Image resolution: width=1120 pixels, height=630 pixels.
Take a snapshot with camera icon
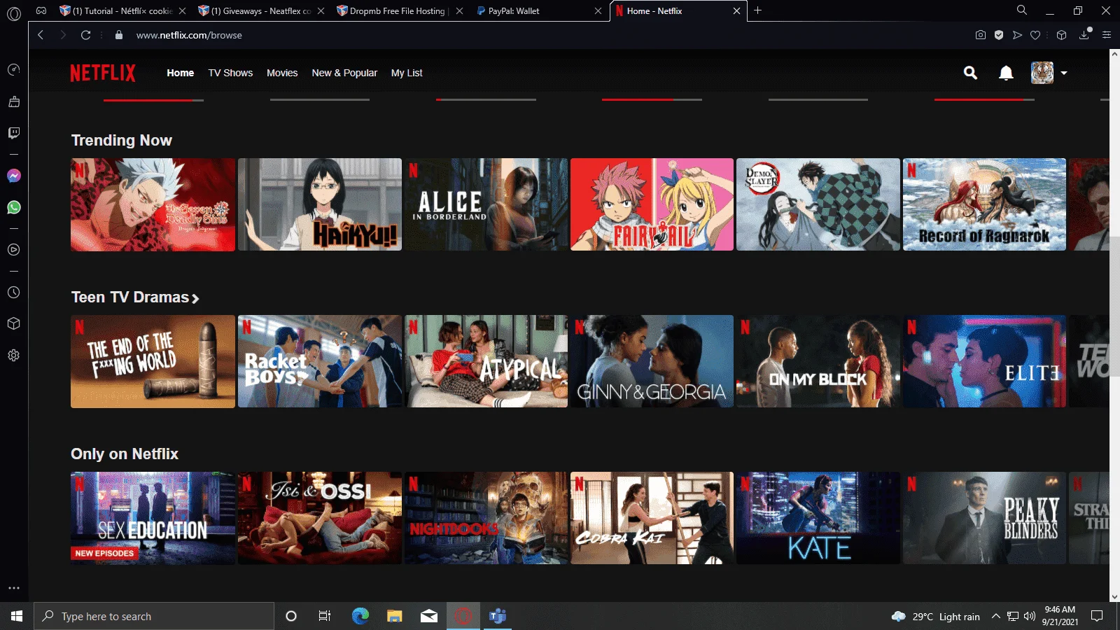tap(981, 35)
